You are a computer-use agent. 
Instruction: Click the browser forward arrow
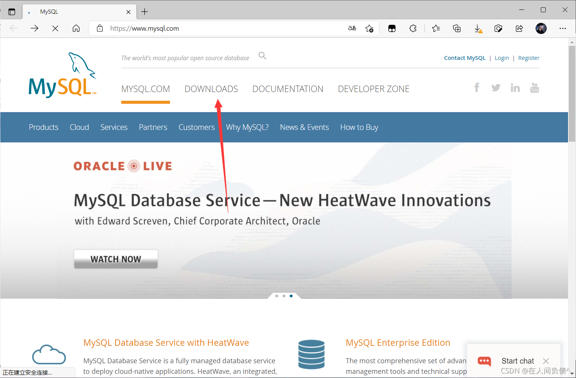(x=34, y=28)
